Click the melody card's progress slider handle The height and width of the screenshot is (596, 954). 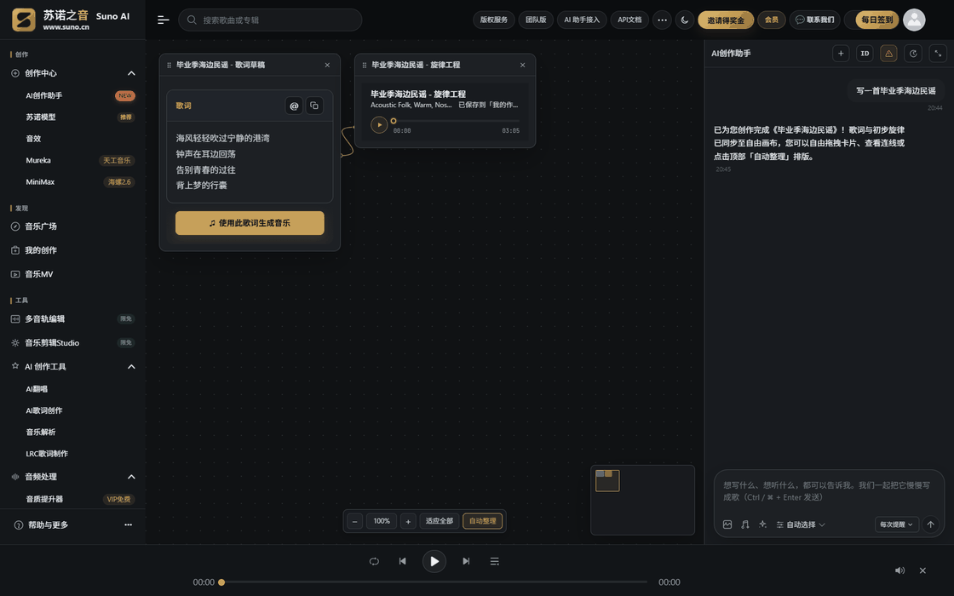click(393, 121)
